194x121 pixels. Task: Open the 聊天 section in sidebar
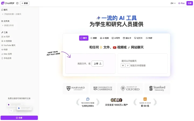point(5,10)
